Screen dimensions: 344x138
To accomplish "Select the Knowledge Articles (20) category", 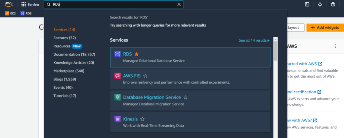I will (x=74, y=63).
